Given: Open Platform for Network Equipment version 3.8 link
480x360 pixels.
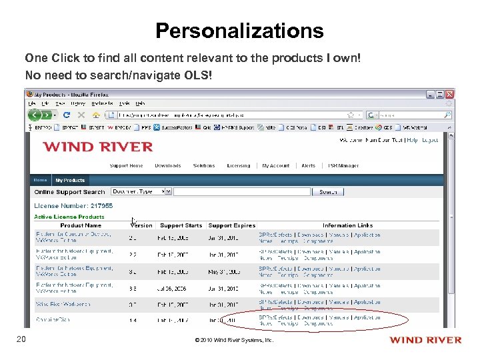Looking at the screenshot, I should point(74,288).
